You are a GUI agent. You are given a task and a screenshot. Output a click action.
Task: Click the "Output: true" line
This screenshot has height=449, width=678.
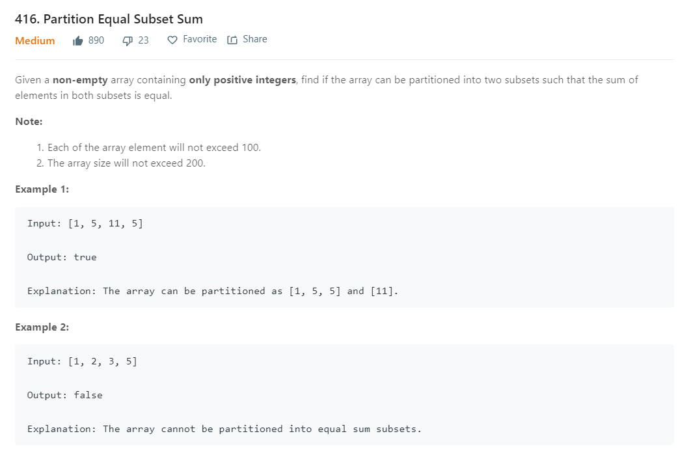62,257
